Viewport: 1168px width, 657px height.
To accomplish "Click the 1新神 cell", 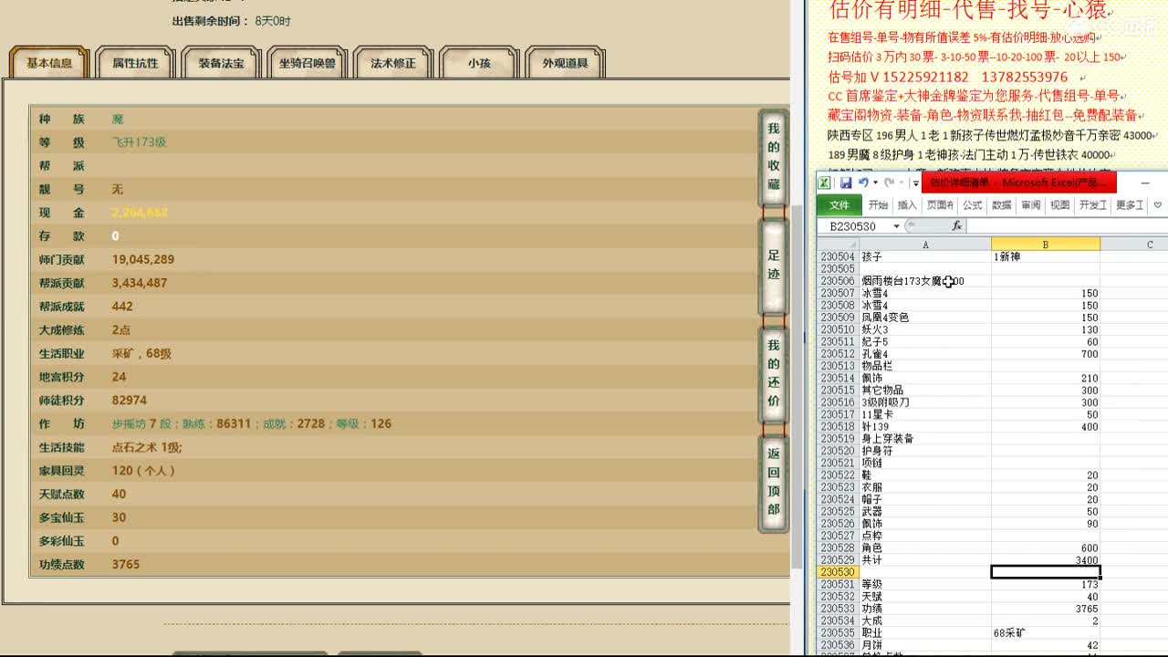I will click(1046, 257).
